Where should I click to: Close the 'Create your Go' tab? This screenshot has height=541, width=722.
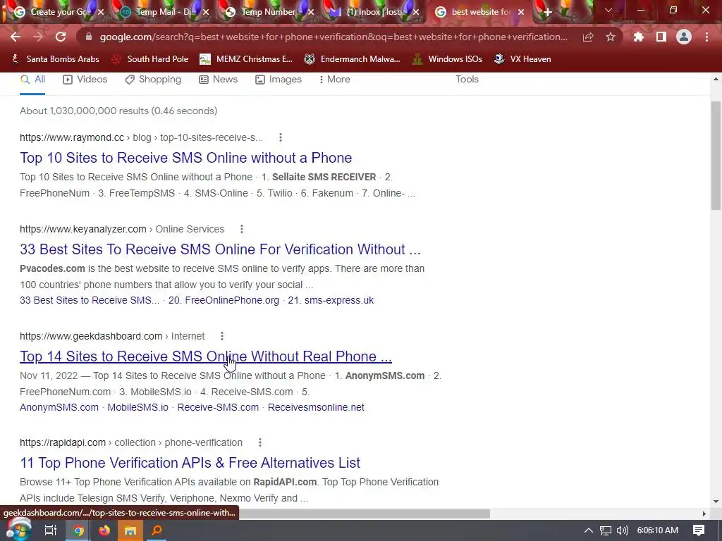pyautogui.click(x=101, y=12)
